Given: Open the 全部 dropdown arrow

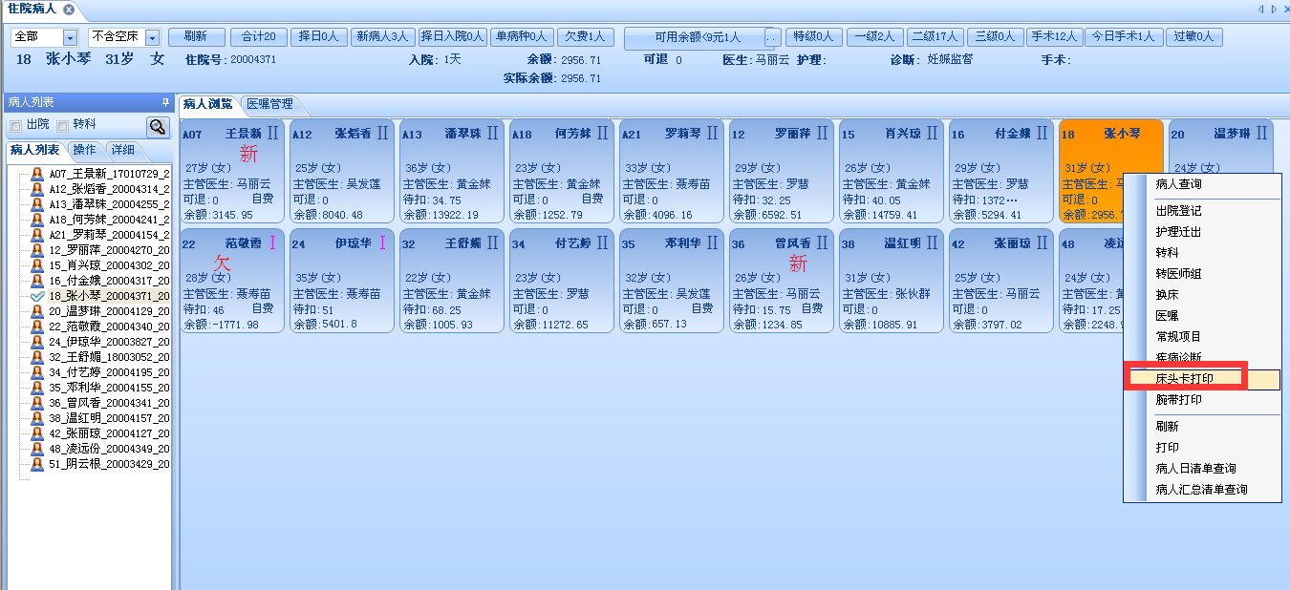Looking at the screenshot, I should click(70, 37).
